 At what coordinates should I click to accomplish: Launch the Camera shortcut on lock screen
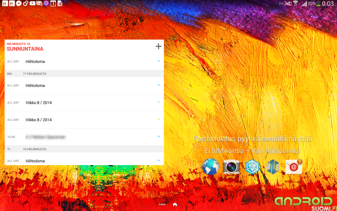click(232, 167)
